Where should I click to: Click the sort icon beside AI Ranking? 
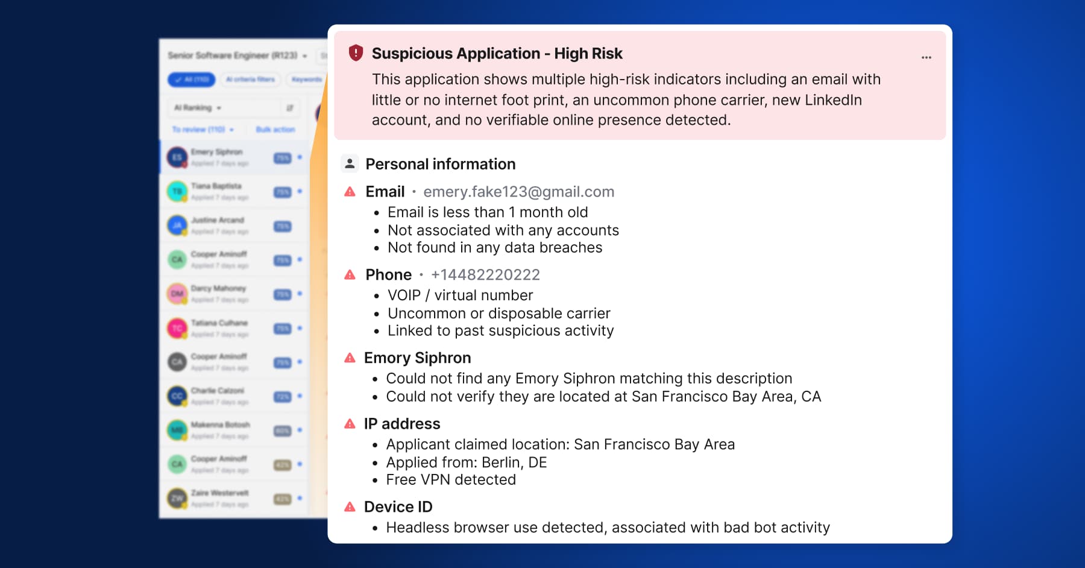click(291, 107)
